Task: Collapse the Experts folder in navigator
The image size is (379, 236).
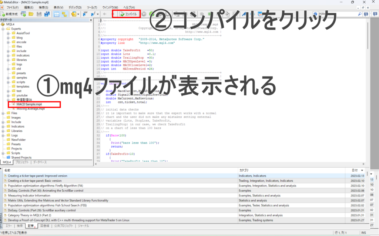Action: point(3,29)
